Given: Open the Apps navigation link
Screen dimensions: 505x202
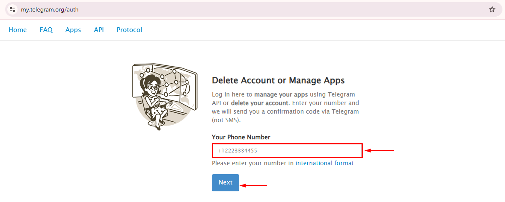Looking at the screenshot, I should point(73,30).
